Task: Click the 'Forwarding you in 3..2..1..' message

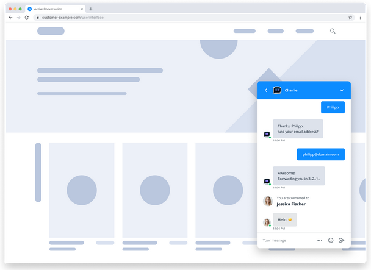Action: click(299, 179)
